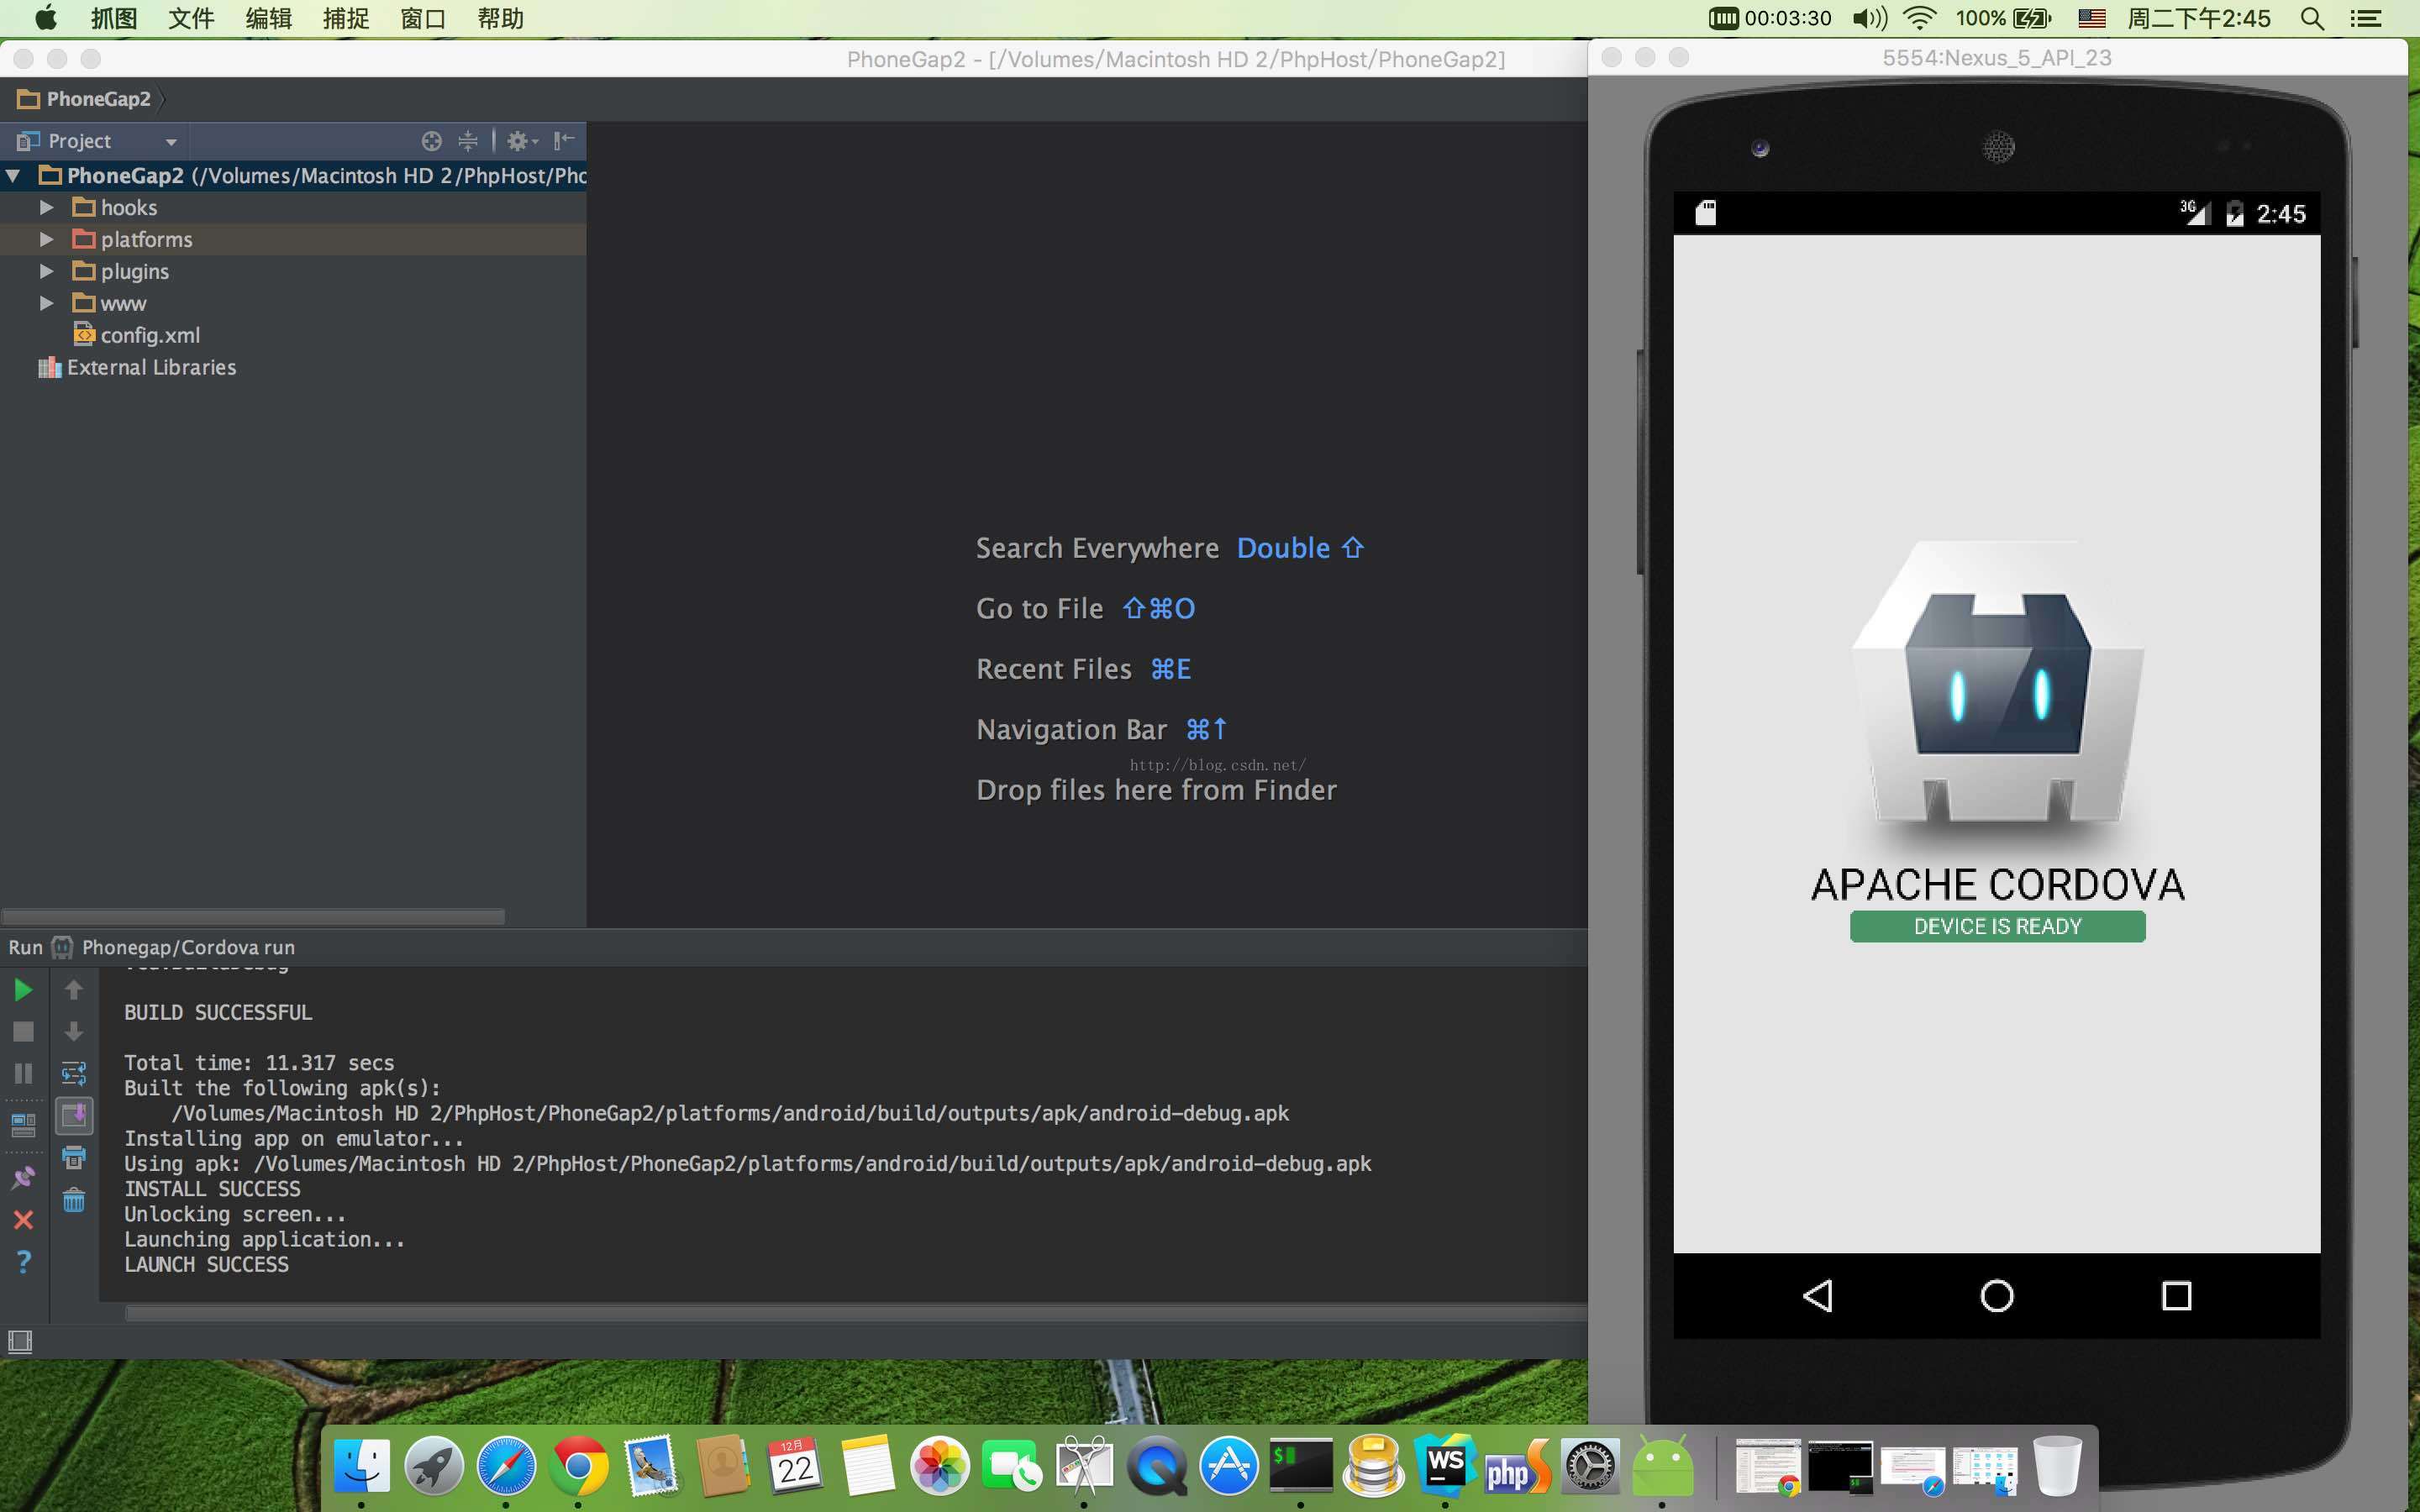
Task: Open the 文件 menu
Action: click(x=191, y=18)
